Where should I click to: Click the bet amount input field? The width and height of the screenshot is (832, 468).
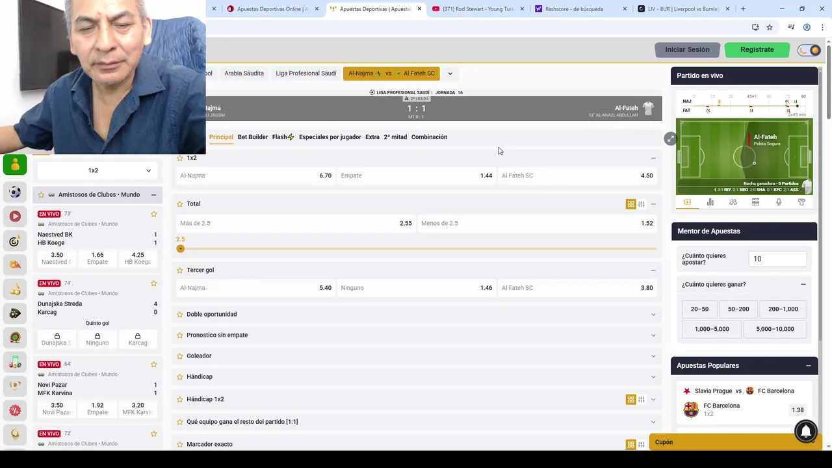tap(777, 259)
